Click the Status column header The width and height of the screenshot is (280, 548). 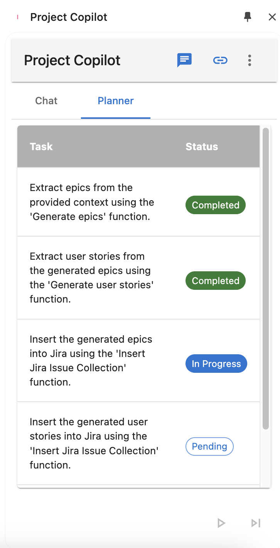tap(202, 147)
